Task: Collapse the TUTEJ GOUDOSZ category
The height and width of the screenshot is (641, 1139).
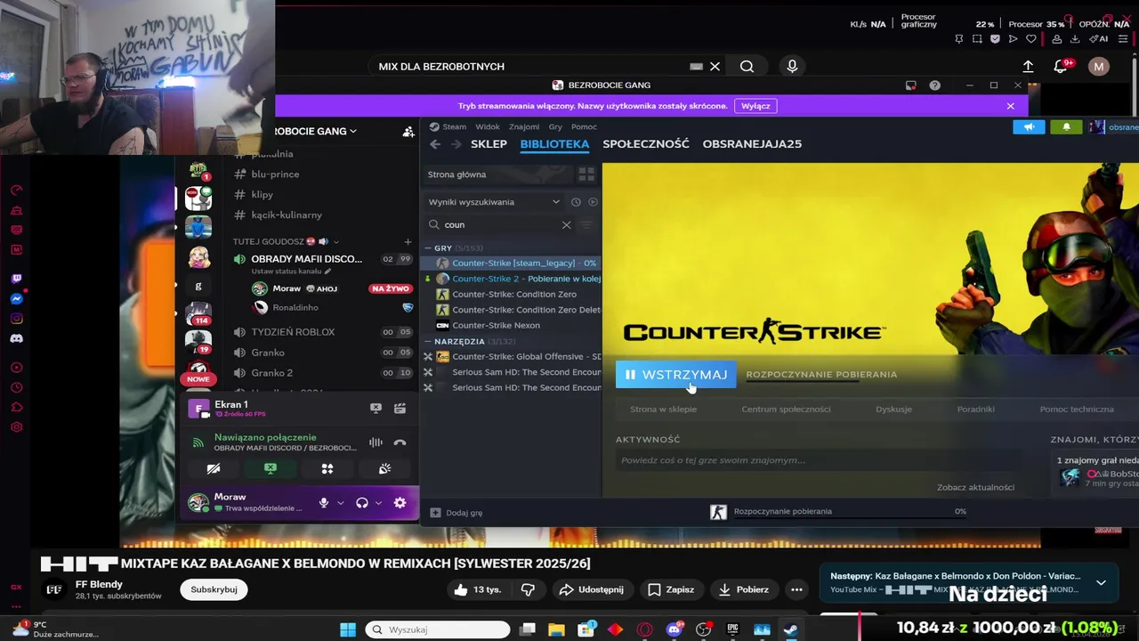Action: coord(287,241)
